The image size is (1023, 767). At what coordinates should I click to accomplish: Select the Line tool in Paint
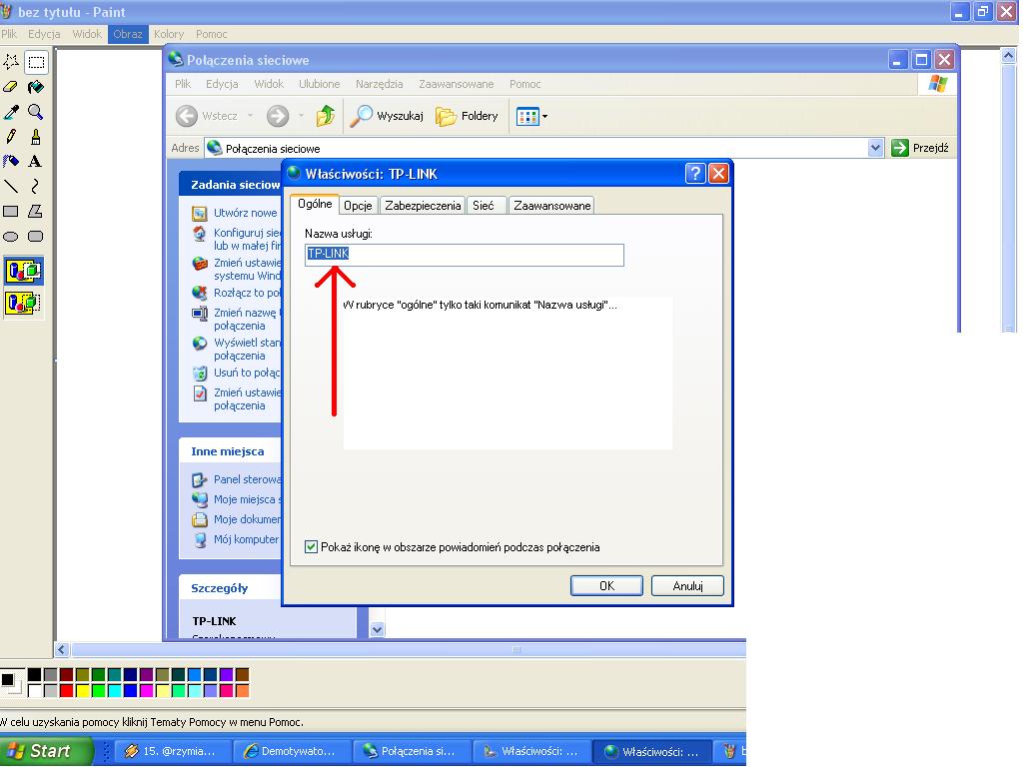(11, 186)
